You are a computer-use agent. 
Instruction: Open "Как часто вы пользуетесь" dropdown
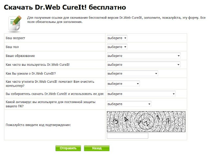pos(144,64)
